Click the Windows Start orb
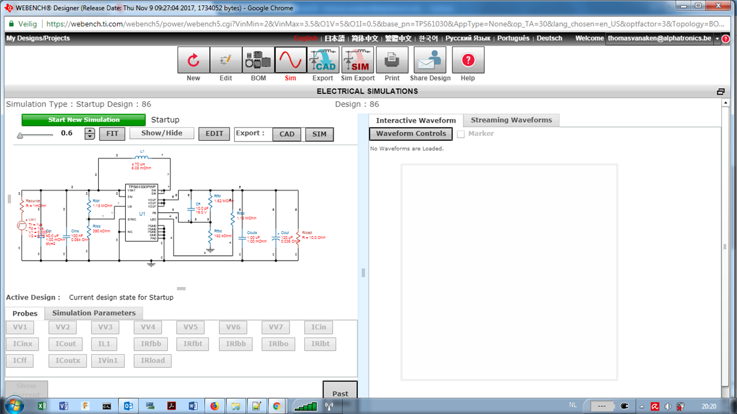737x414 pixels. pos(14,406)
